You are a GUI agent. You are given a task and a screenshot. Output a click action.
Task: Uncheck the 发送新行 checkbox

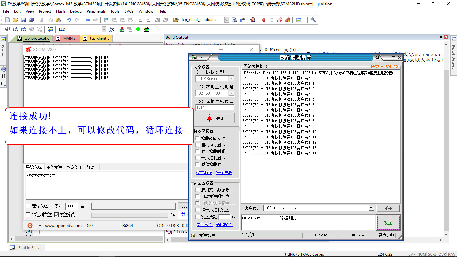[x=57, y=215]
